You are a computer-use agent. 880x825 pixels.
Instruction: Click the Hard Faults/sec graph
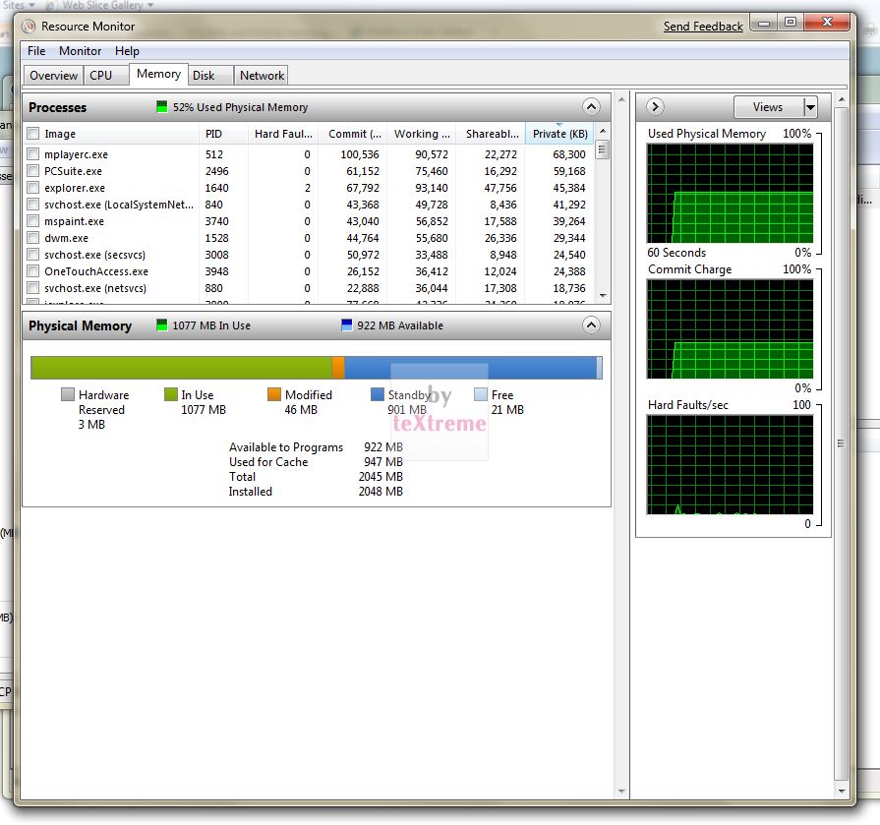point(730,465)
